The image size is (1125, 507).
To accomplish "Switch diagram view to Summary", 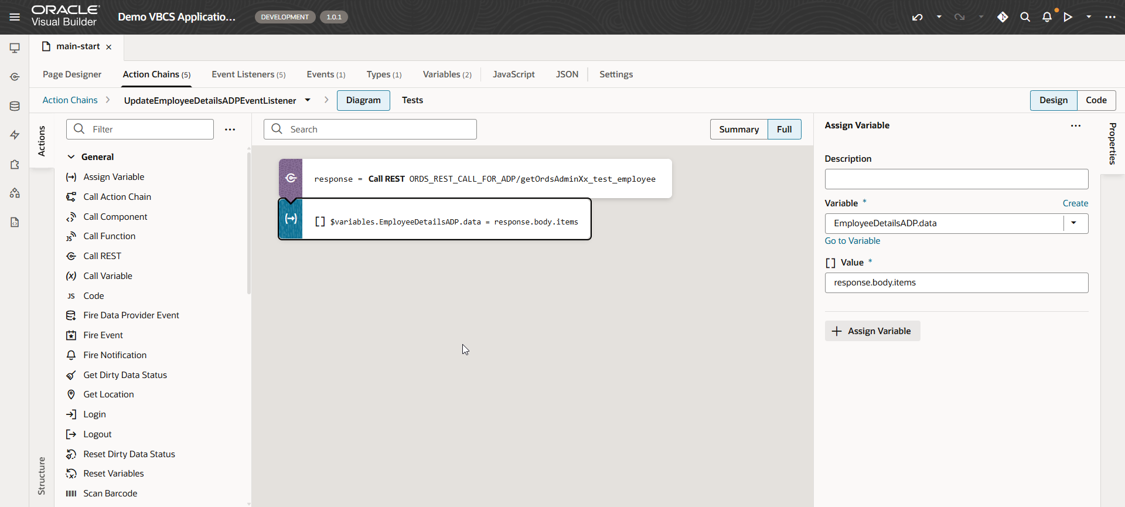I will coord(739,130).
